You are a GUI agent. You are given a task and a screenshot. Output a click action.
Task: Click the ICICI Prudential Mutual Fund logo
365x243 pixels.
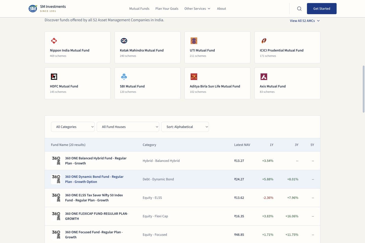coord(264,41)
